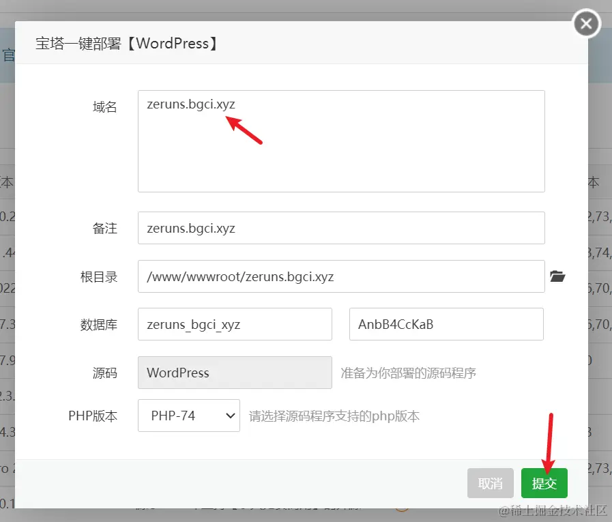Viewport: 612px width, 522px height.
Task: Click the 源码 label
Action: (104, 373)
